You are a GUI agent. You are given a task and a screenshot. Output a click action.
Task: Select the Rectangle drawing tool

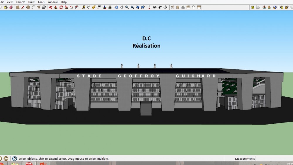(18, 7)
